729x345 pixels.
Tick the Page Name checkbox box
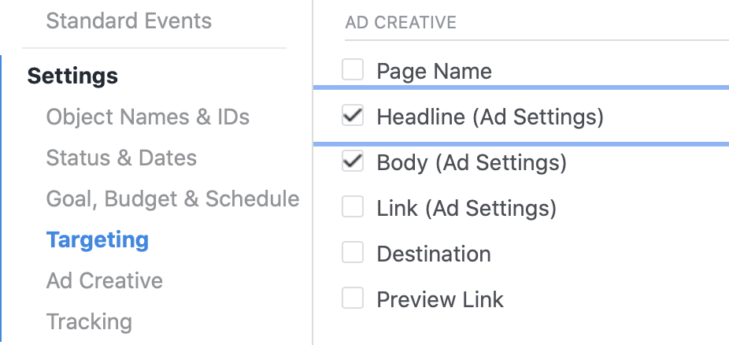click(353, 71)
